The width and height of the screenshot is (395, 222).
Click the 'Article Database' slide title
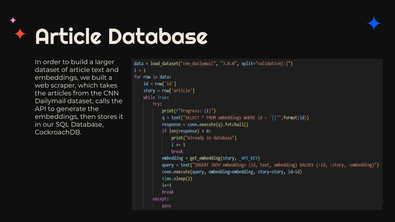122,36
